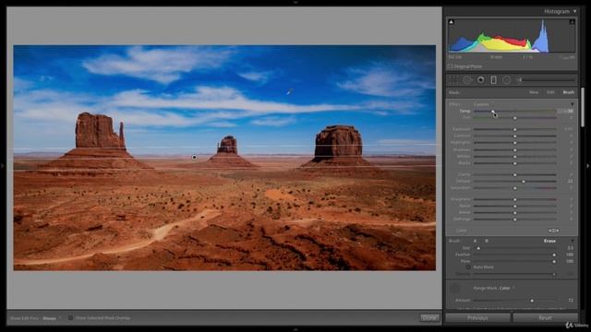
Task: Select the Graduated Filter tool
Action: point(494,80)
